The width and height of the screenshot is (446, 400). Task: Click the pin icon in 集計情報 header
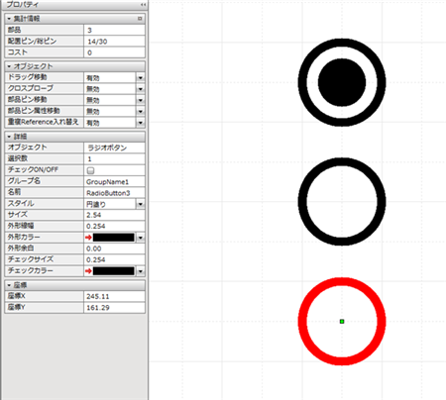pos(140,19)
